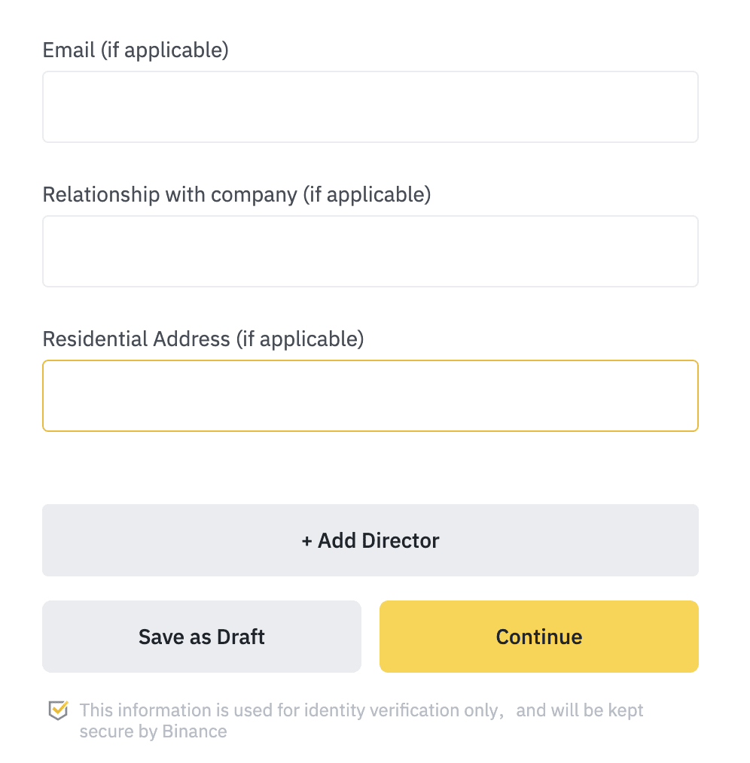Select the middle empty text field
Image resolution: width=750 pixels, height=763 pixels.
tap(370, 251)
